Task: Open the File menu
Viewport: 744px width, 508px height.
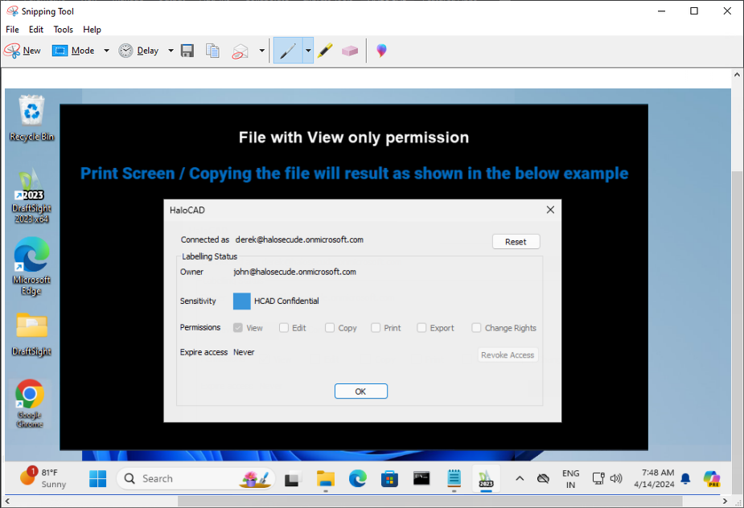Action: 12,30
